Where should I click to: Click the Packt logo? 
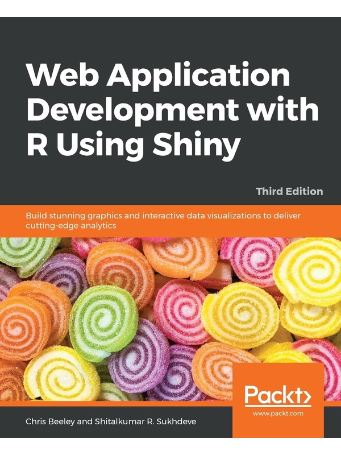(x=278, y=395)
